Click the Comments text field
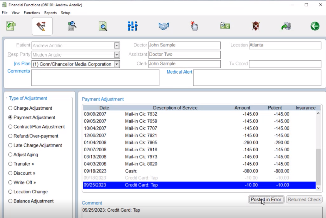This screenshot has height=218, width=326. [x=95, y=78]
